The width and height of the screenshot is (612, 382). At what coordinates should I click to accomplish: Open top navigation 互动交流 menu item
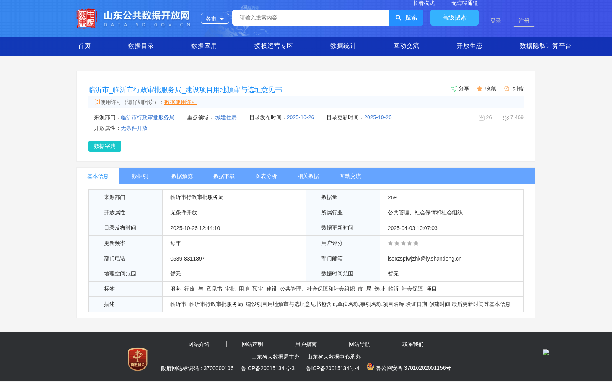pos(407,46)
